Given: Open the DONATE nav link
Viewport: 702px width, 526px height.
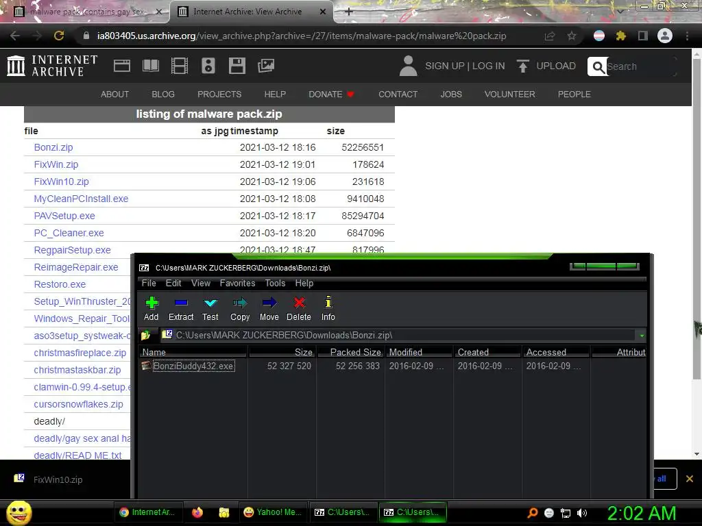Looking at the screenshot, I should coord(331,95).
